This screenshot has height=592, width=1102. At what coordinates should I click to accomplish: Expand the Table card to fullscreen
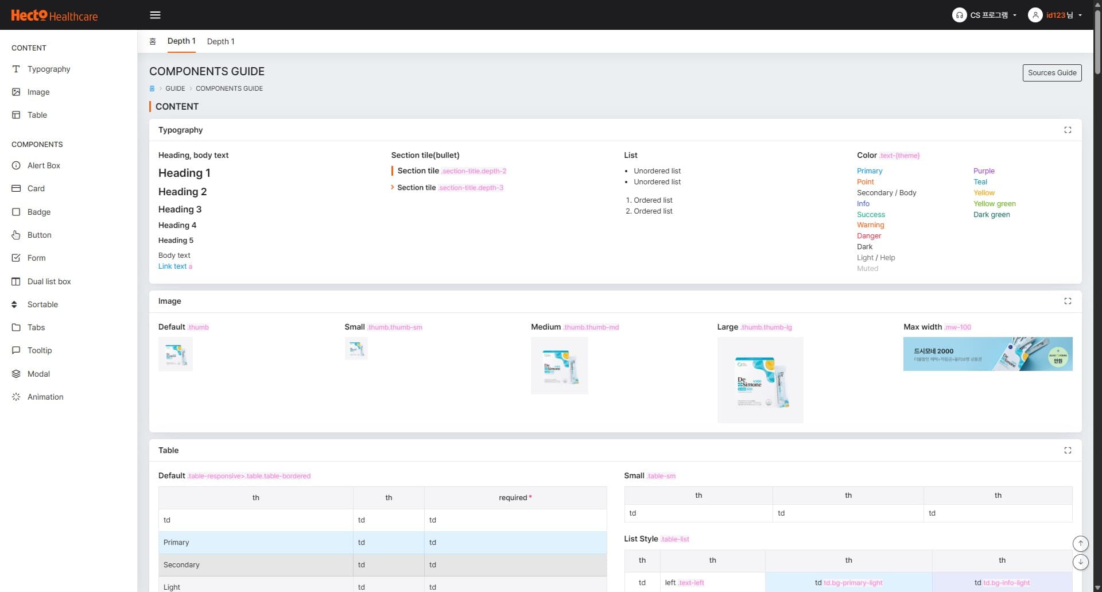pyautogui.click(x=1068, y=451)
